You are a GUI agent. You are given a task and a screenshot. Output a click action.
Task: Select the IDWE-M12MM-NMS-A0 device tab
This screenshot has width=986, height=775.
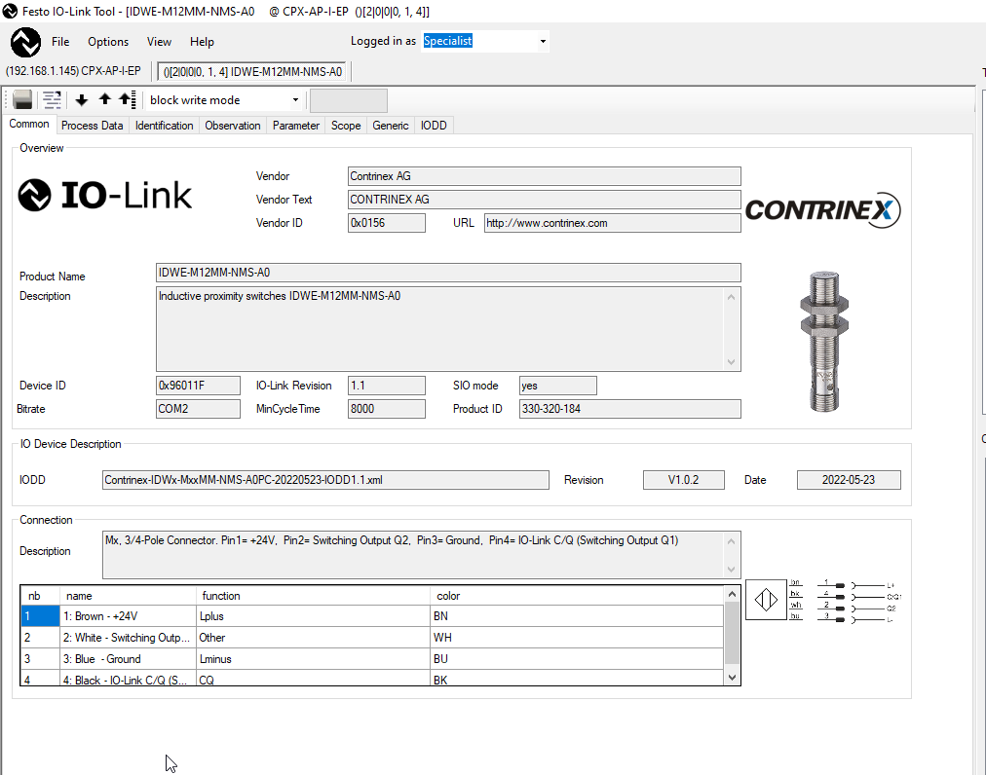coord(252,72)
